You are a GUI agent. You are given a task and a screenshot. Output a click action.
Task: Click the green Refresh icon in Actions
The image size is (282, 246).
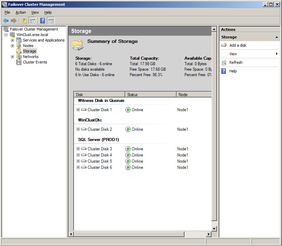click(224, 62)
